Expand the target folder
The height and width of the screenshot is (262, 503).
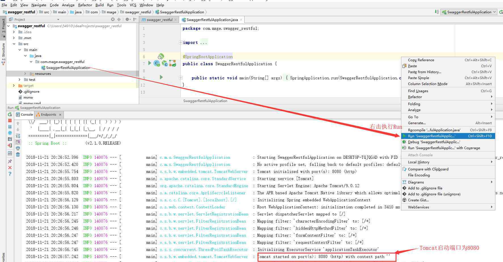pos(14,85)
